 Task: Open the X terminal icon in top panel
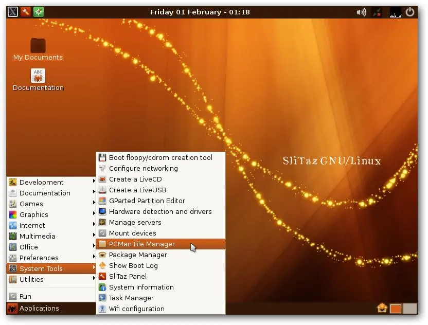(12, 12)
